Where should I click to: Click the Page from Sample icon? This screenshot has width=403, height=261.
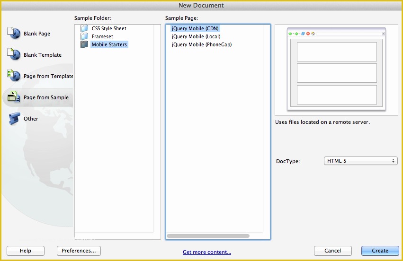click(14, 97)
